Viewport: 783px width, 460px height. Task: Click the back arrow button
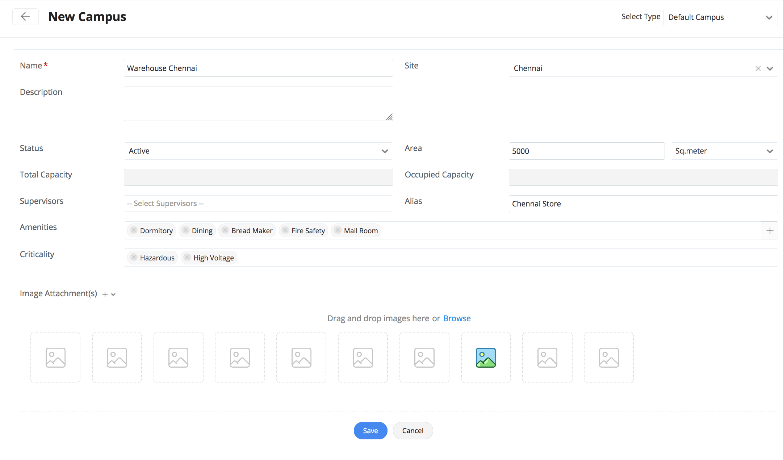[25, 17]
